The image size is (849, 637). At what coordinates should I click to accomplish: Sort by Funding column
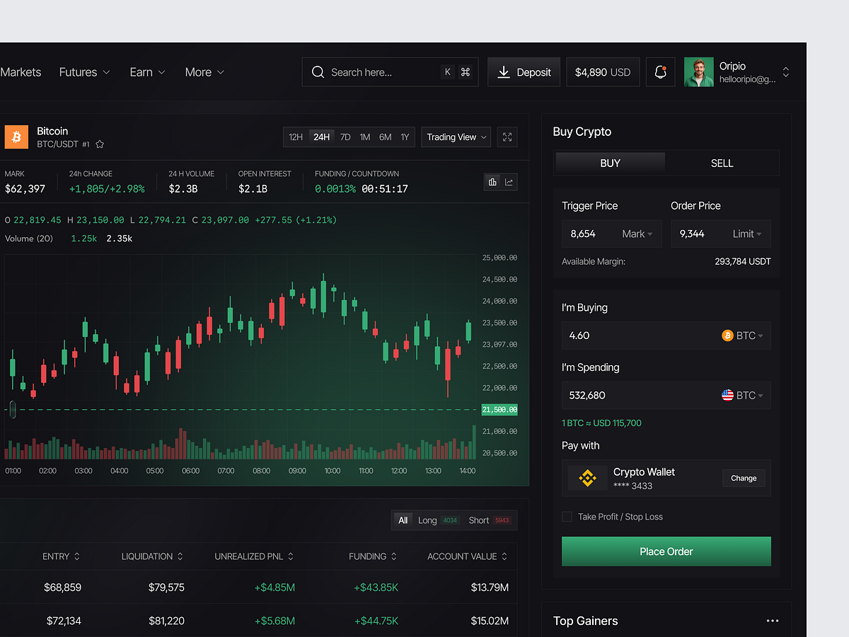(x=374, y=557)
